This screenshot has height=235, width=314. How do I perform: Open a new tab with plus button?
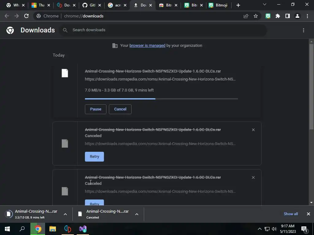pyautogui.click(x=238, y=5)
